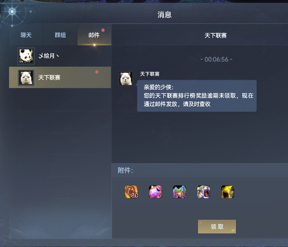Viewport: 288px width, 247px height.
Task: Open the 邮件 tab
Action: [94, 35]
